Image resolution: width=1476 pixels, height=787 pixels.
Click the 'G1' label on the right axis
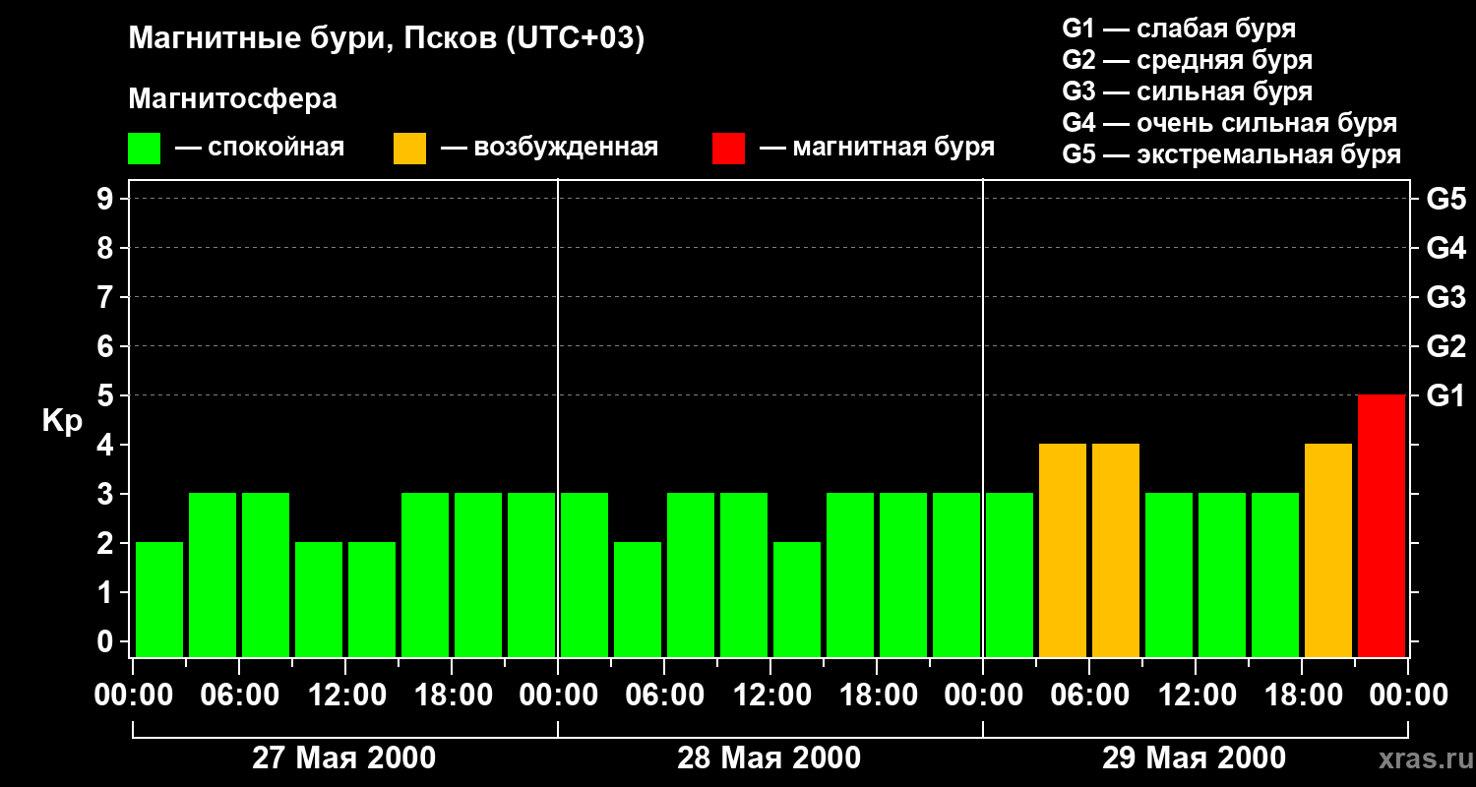tap(1445, 395)
